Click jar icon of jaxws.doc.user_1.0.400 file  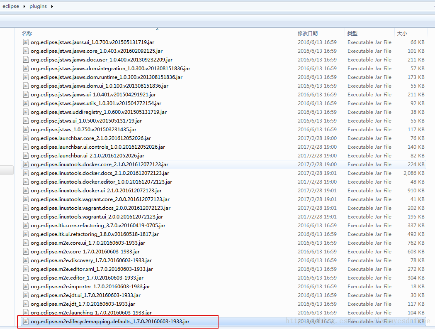[x=26, y=60]
